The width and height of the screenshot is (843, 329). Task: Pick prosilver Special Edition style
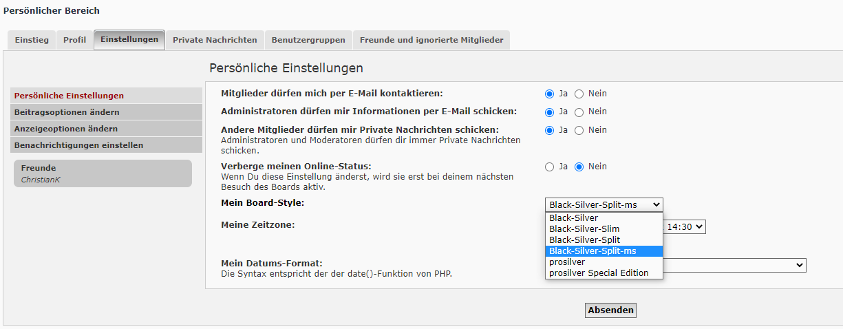(599, 273)
